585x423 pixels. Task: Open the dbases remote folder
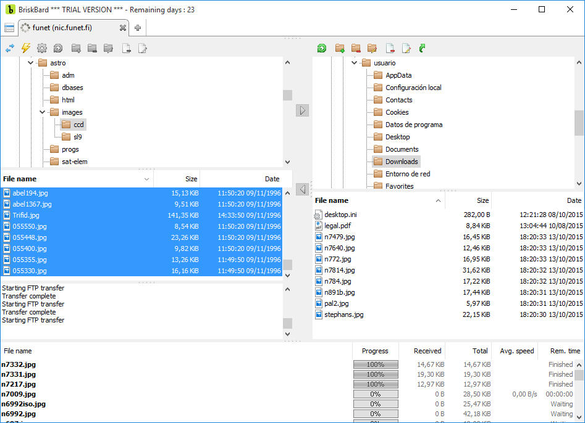pos(67,88)
